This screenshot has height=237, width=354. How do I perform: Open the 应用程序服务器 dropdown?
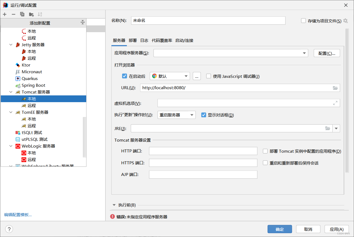[x=231, y=53]
